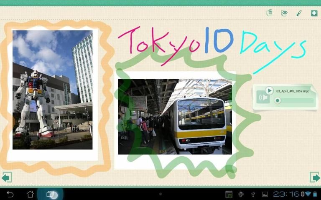Screen dimensions: 321x200
Task: Open the recent apps switcher
Action: pyautogui.click(x=51, y=194)
